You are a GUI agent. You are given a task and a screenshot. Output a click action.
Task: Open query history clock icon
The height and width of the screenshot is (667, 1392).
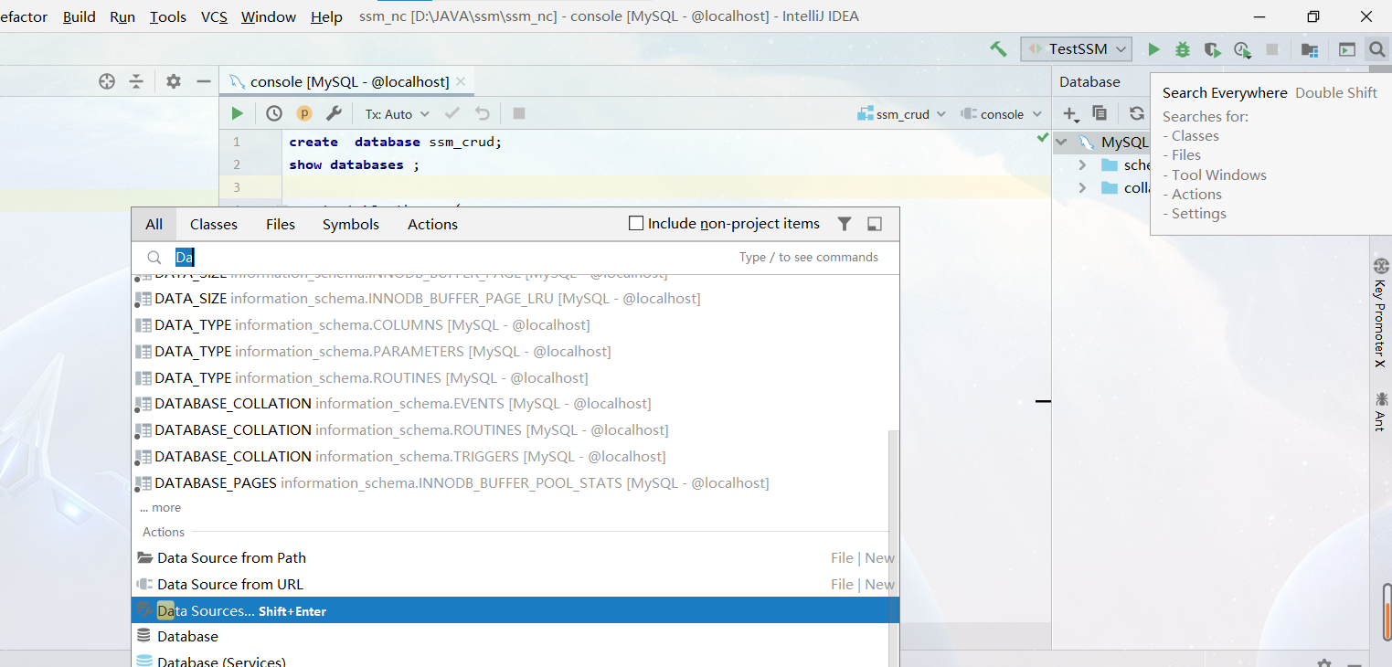pyautogui.click(x=274, y=114)
